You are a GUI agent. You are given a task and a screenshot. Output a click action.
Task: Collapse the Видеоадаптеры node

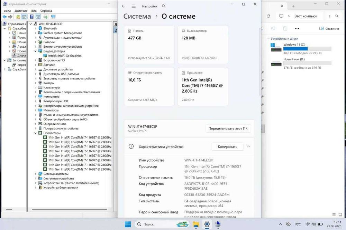pyautogui.click(x=35, y=51)
